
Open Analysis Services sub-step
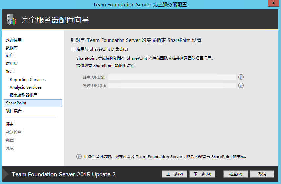coord(26,87)
